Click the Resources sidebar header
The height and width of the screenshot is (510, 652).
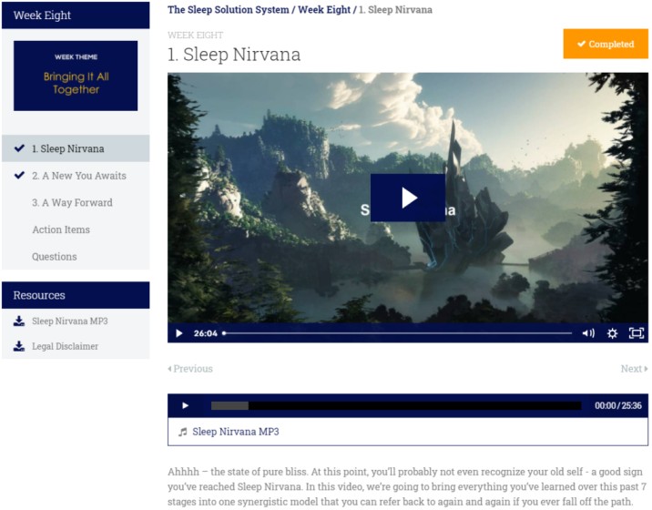pos(76,295)
